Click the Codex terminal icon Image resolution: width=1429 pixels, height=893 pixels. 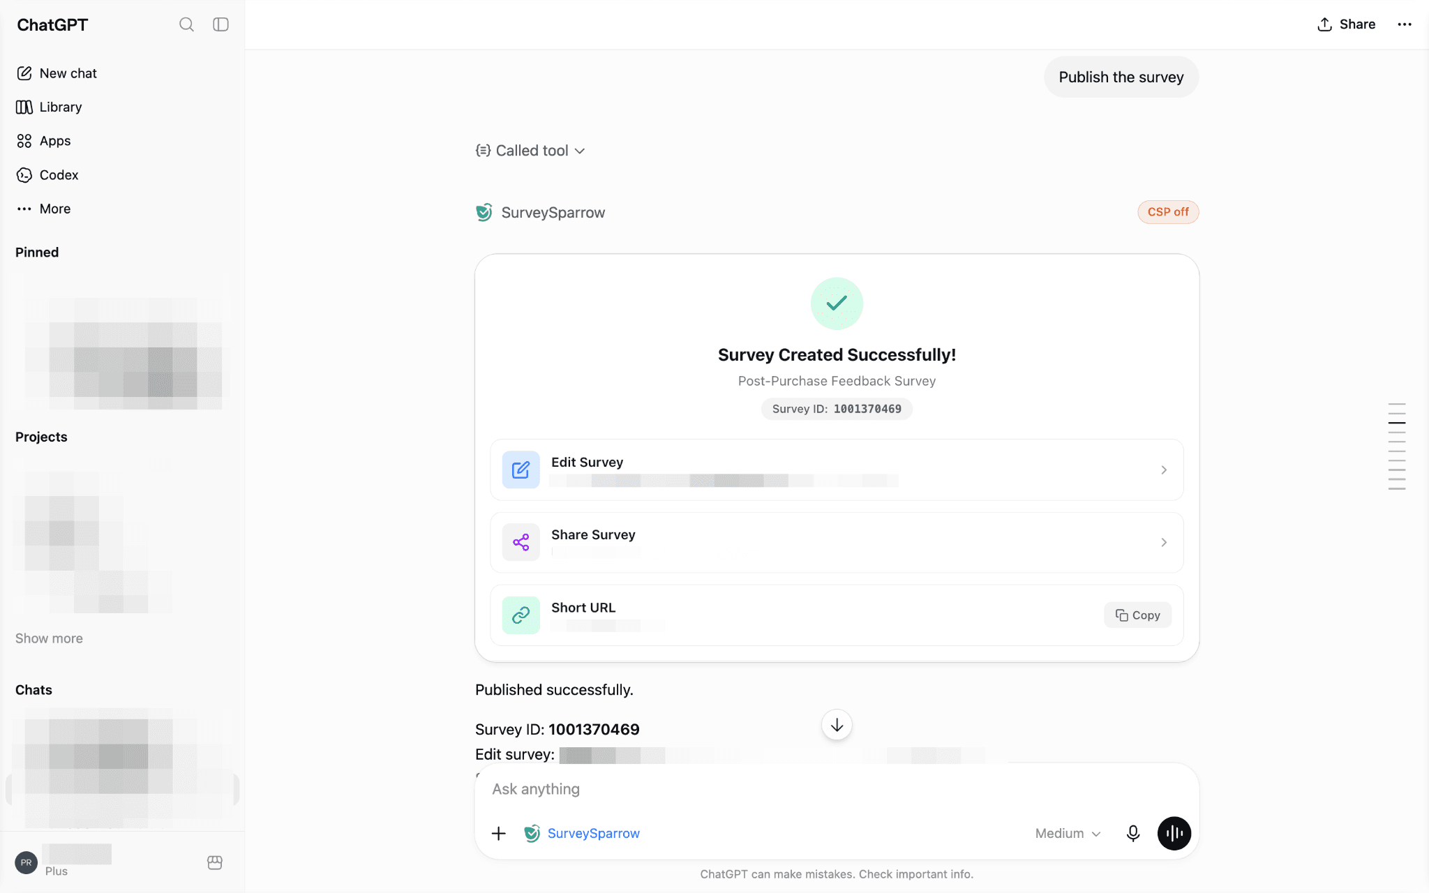pos(24,175)
